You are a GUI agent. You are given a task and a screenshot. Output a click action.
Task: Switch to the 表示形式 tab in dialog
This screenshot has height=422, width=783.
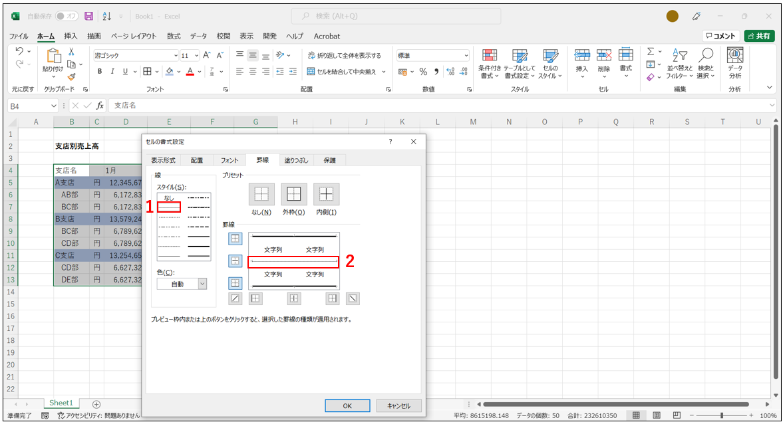point(163,160)
